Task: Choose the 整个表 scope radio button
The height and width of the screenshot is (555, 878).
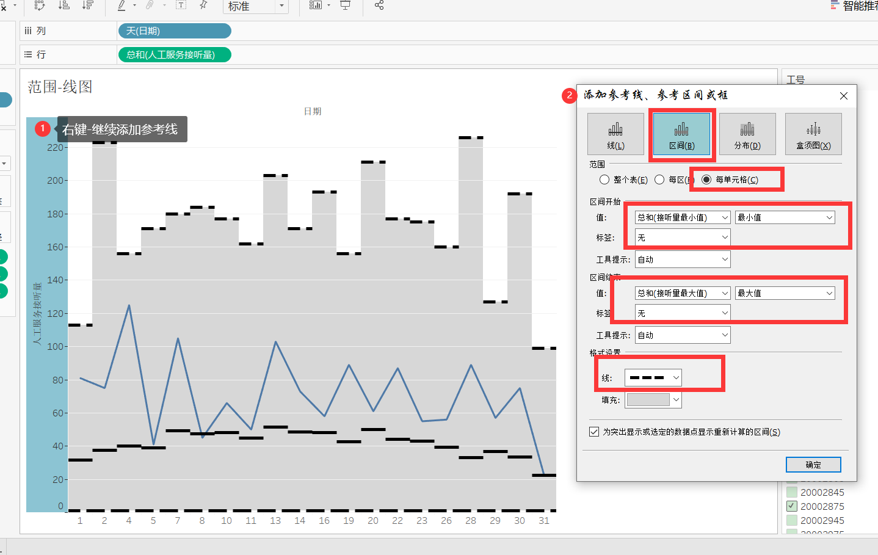Action: coord(604,180)
